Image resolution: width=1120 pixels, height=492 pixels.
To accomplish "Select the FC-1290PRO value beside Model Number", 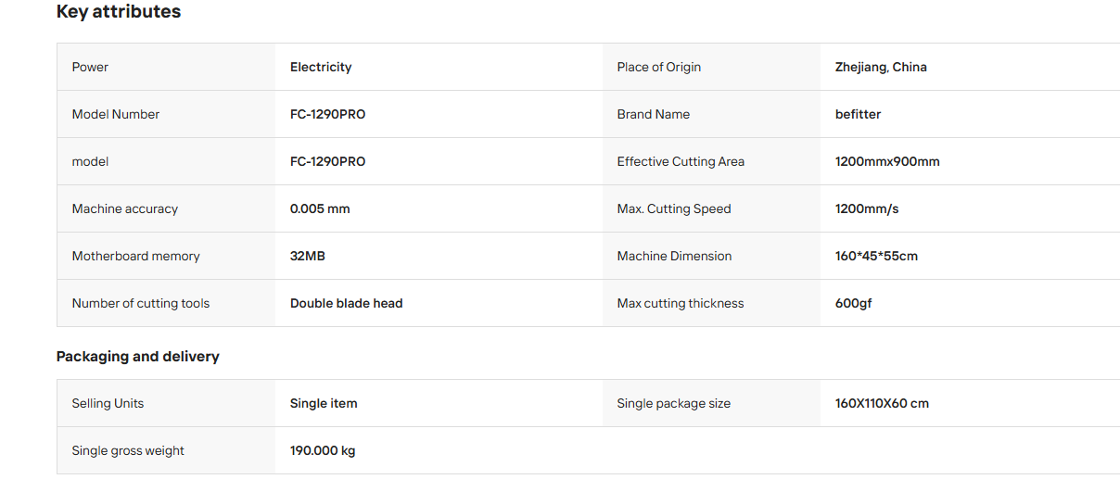I will point(328,114).
